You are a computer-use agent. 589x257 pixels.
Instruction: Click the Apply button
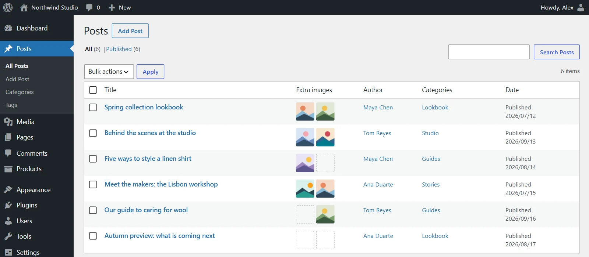[151, 72]
